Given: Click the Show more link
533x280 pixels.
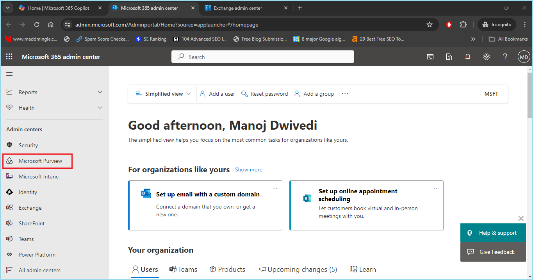Looking at the screenshot, I should coord(249,170).
